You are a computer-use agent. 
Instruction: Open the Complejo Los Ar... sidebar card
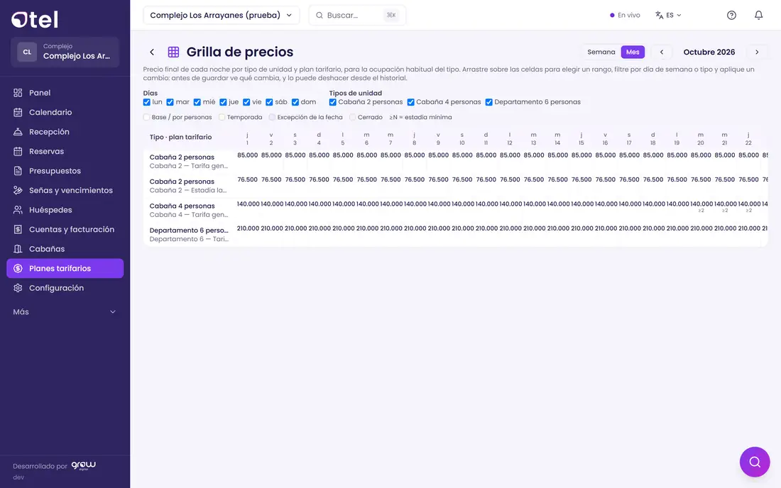pyautogui.click(x=65, y=52)
